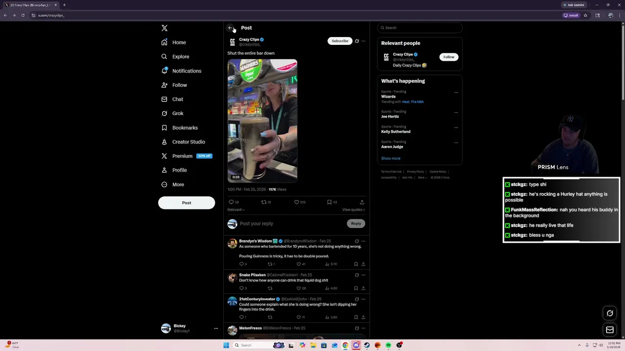Image resolution: width=625 pixels, height=351 pixels.
Task: Open more menu on MelonFresco reply
Action: pyautogui.click(x=363, y=328)
